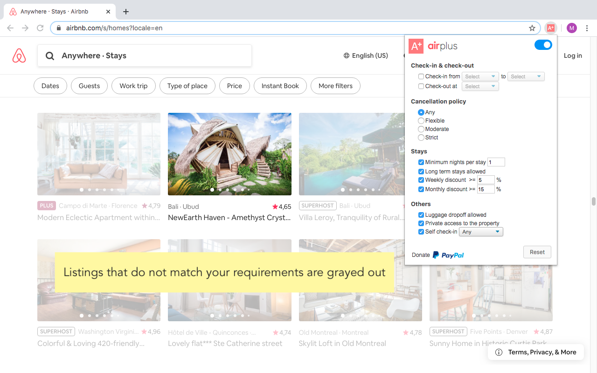Screen dimensions: 597x373
Task: Open the airplus extension from the browser toolbar
Action: (x=551, y=28)
